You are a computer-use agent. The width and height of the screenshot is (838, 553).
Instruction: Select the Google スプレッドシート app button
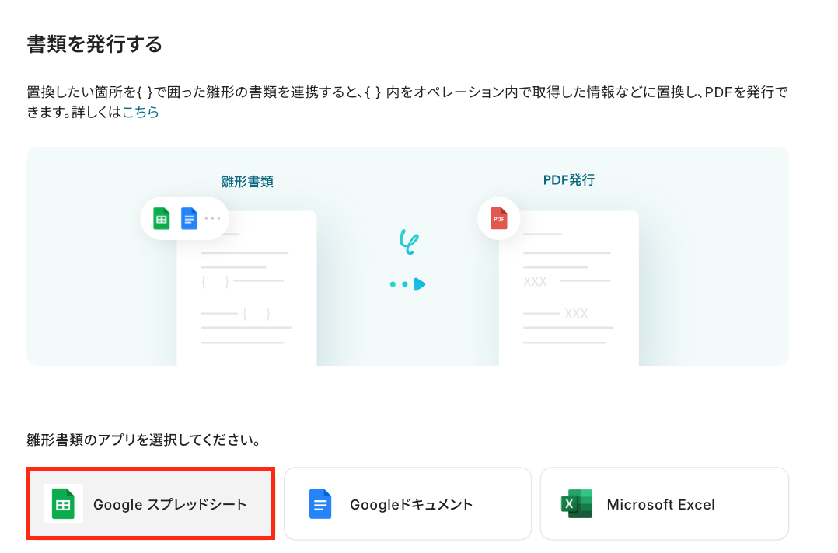coord(151,503)
